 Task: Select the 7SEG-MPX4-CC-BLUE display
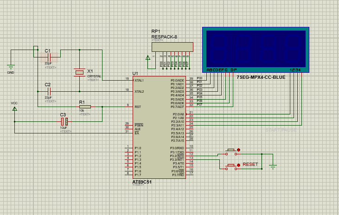coord(256,50)
